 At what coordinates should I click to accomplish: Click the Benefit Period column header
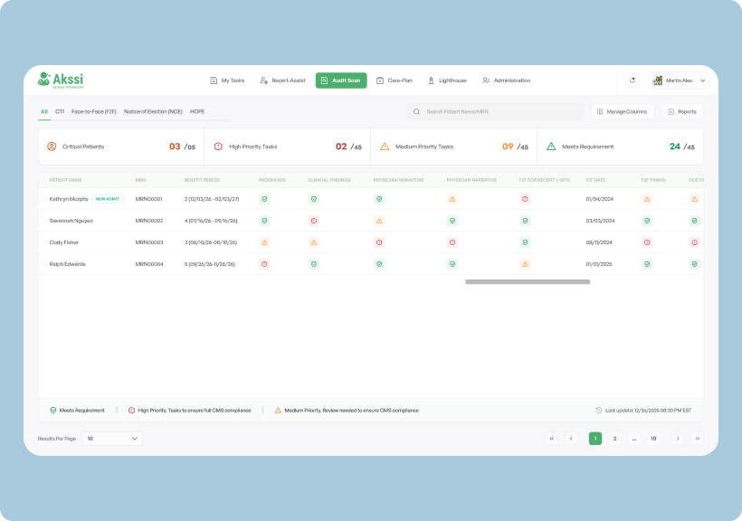click(x=202, y=180)
